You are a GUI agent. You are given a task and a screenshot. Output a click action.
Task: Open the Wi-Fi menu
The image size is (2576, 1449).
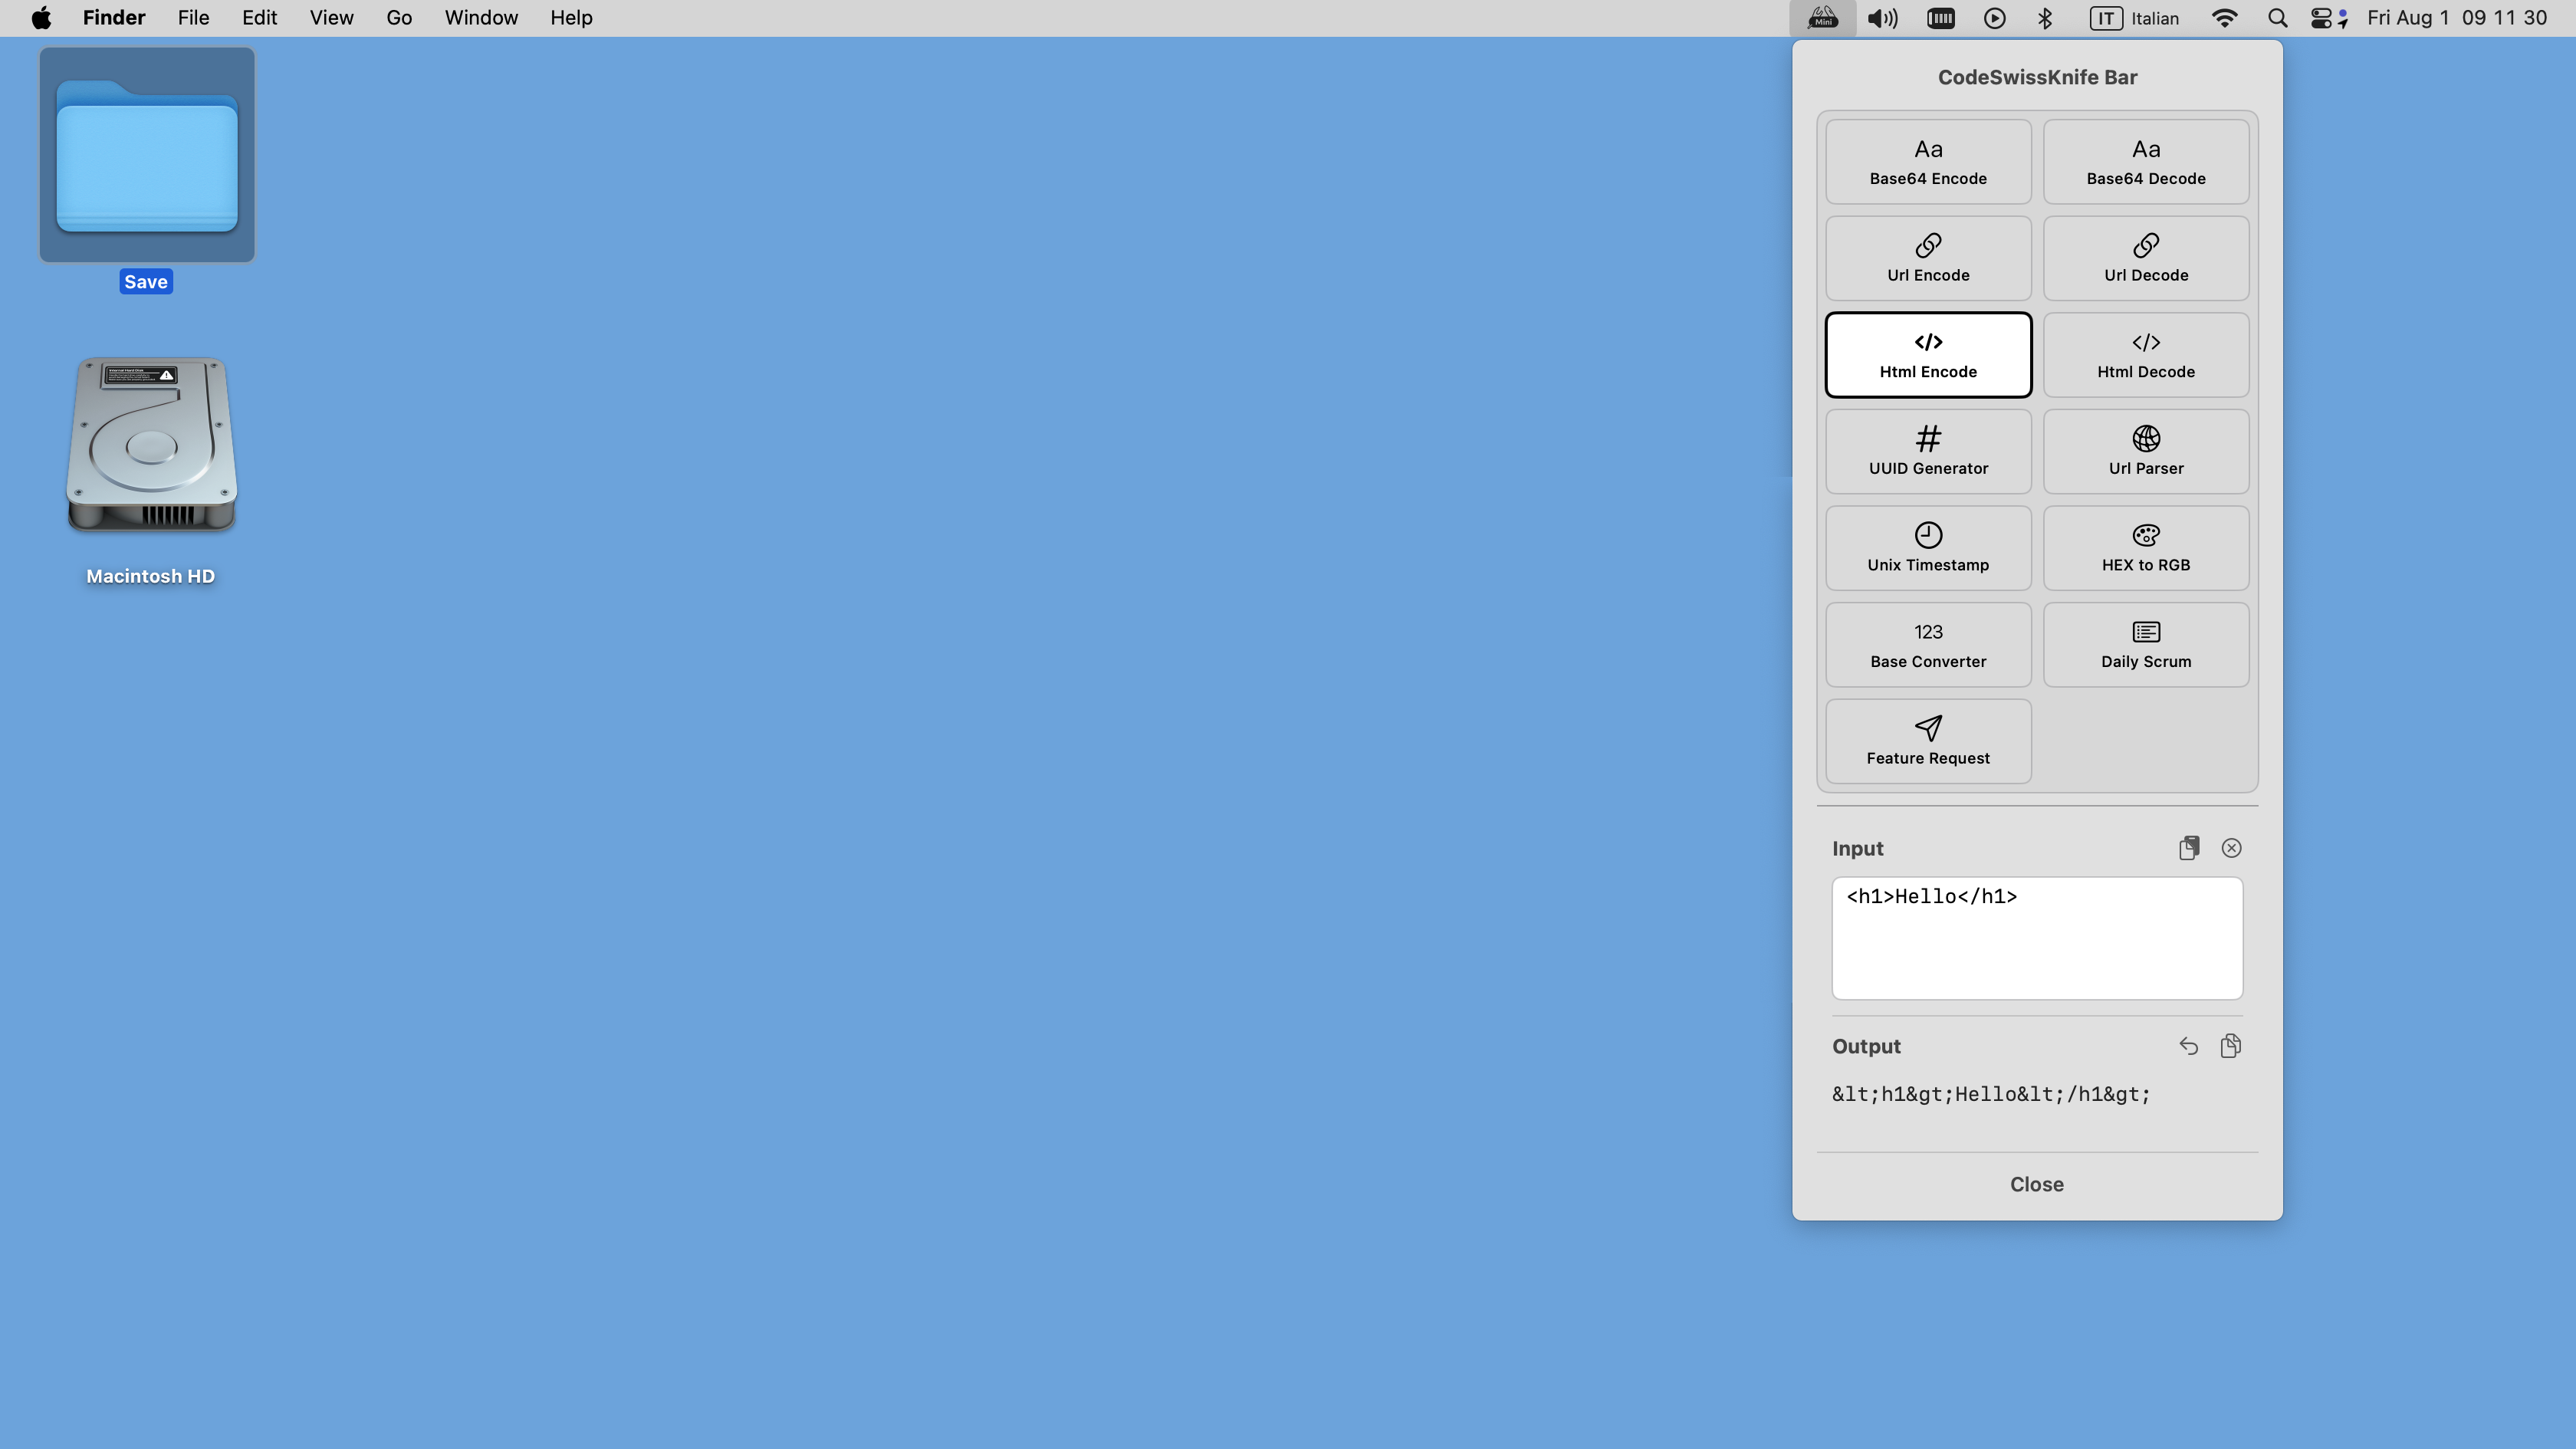tap(2224, 18)
